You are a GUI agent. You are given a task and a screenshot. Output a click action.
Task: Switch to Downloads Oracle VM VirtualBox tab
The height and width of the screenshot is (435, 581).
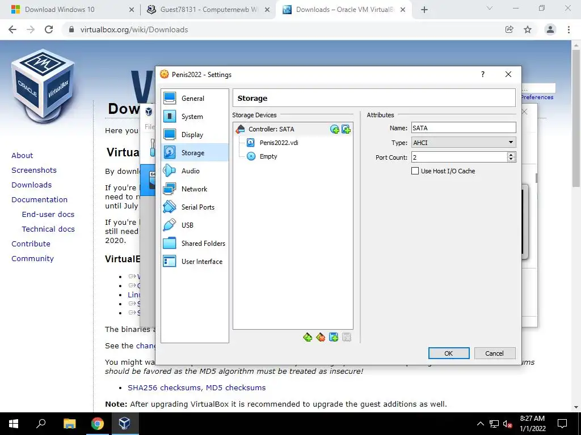click(x=344, y=10)
